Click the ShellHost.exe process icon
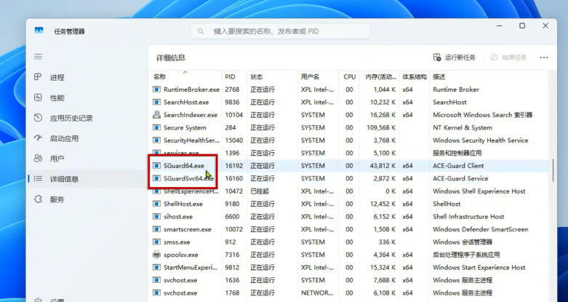 (x=156, y=204)
